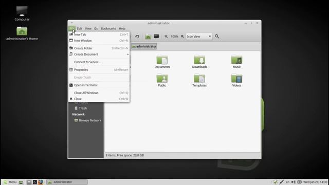The width and height of the screenshot is (329, 185).
Task: Select Close entry in File menu
Action: click(99, 99)
